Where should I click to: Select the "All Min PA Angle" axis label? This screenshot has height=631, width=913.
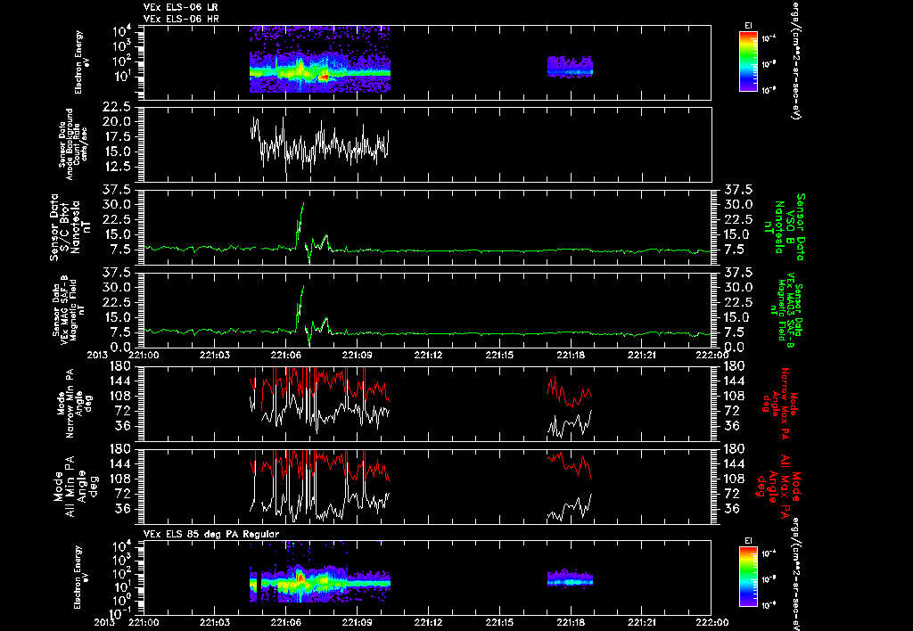(x=75, y=486)
